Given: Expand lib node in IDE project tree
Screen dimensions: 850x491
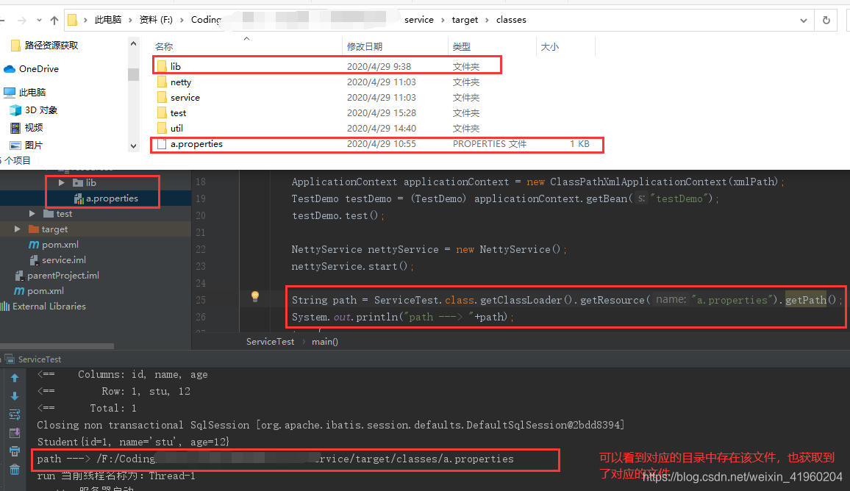Looking at the screenshot, I should pyautogui.click(x=61, y=182).
